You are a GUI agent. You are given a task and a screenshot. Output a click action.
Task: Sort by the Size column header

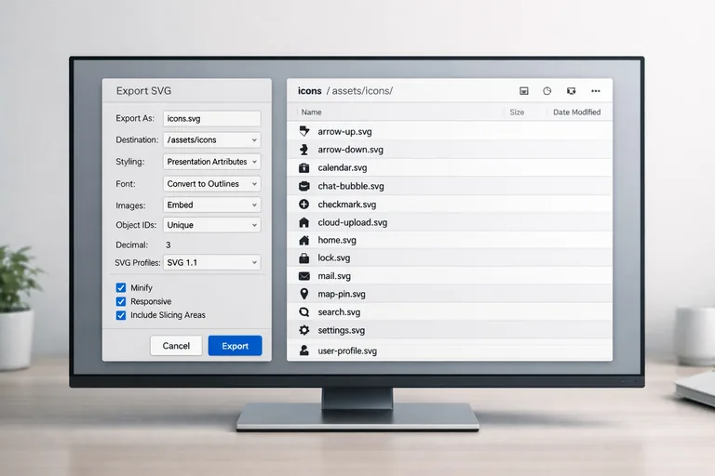(x=517, y=112)
